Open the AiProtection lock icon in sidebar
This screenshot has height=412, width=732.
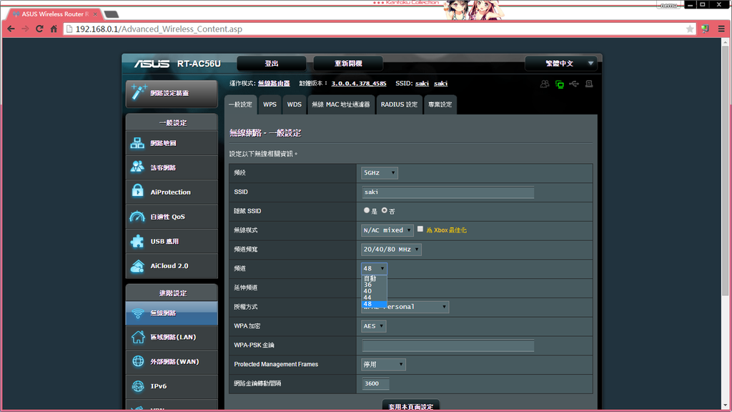pos(137,192)
